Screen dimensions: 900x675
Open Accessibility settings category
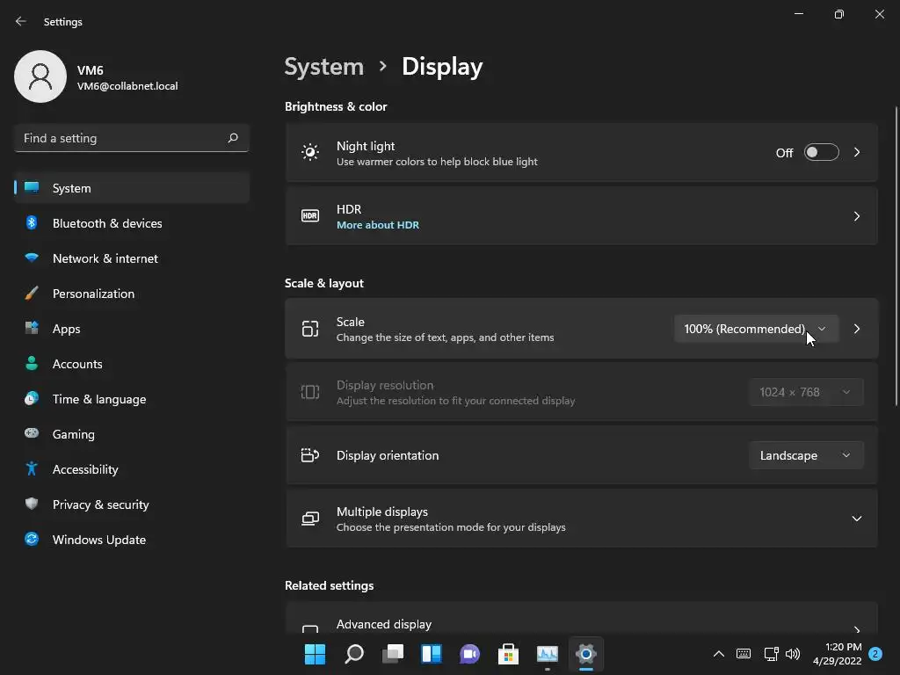click(132, 469)
